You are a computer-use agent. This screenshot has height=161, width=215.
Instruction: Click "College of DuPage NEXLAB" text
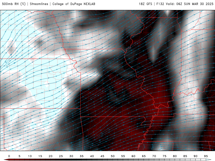(74, 4)
